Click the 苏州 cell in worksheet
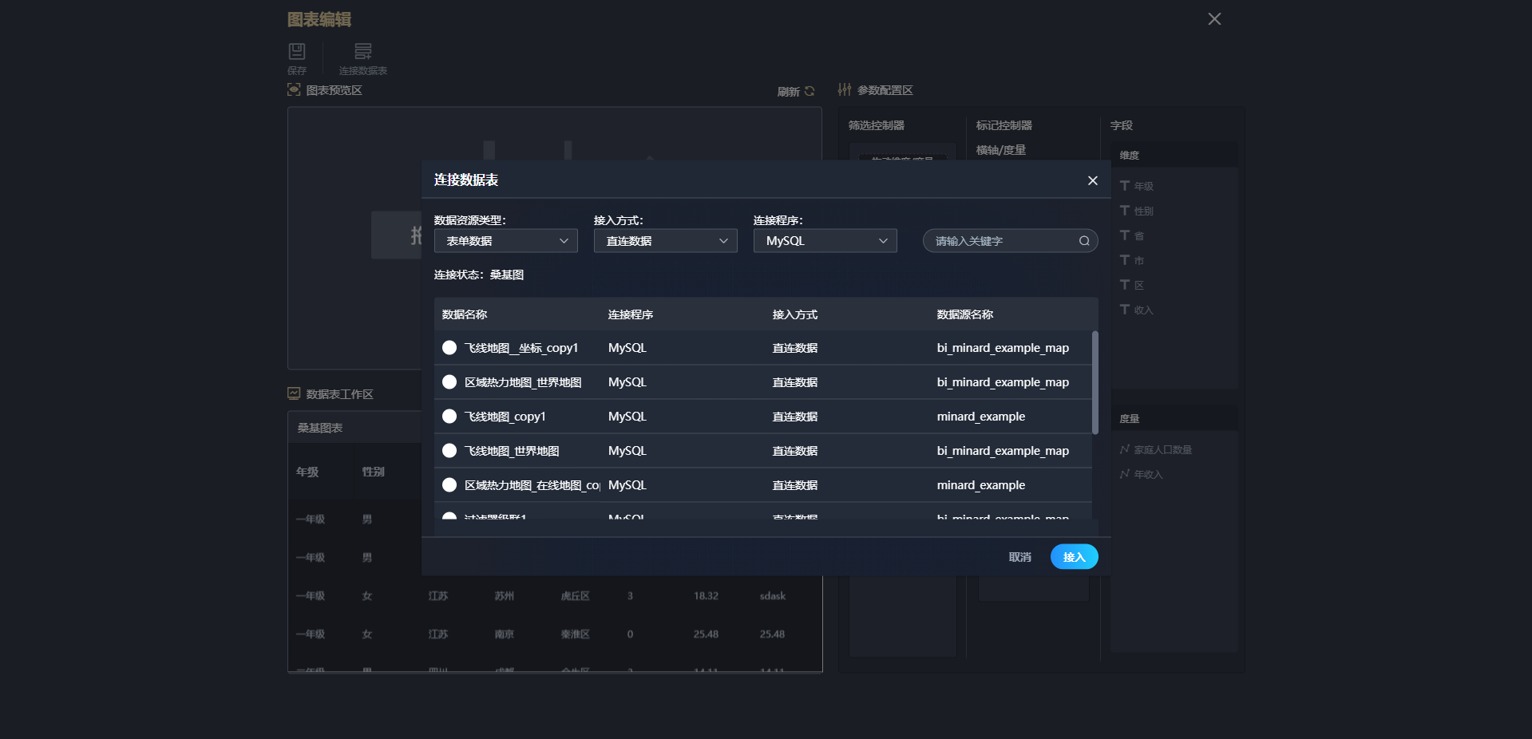1532x739 pixels. [x=504, y=596]
